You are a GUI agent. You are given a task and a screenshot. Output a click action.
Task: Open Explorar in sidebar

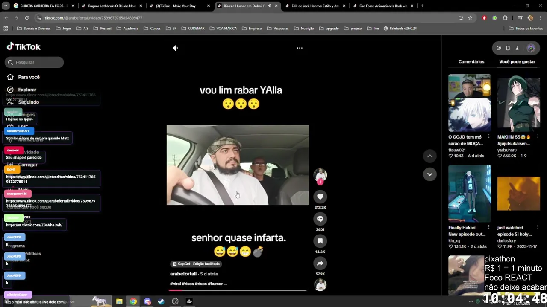(22, 90)
